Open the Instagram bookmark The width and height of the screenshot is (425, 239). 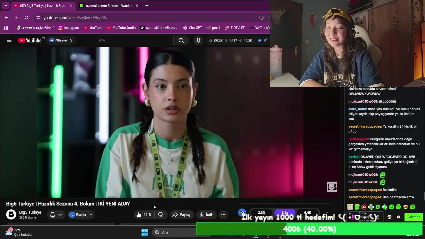click(x=69, y=28)
